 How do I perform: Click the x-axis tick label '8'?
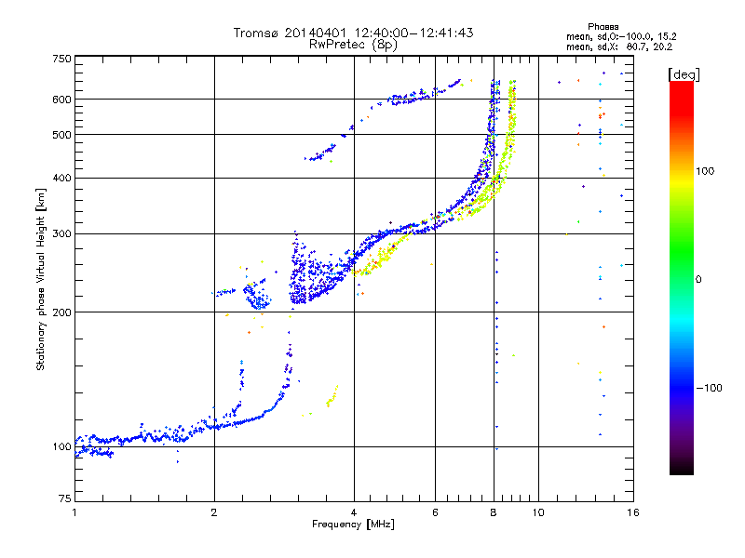click(494, 512)
